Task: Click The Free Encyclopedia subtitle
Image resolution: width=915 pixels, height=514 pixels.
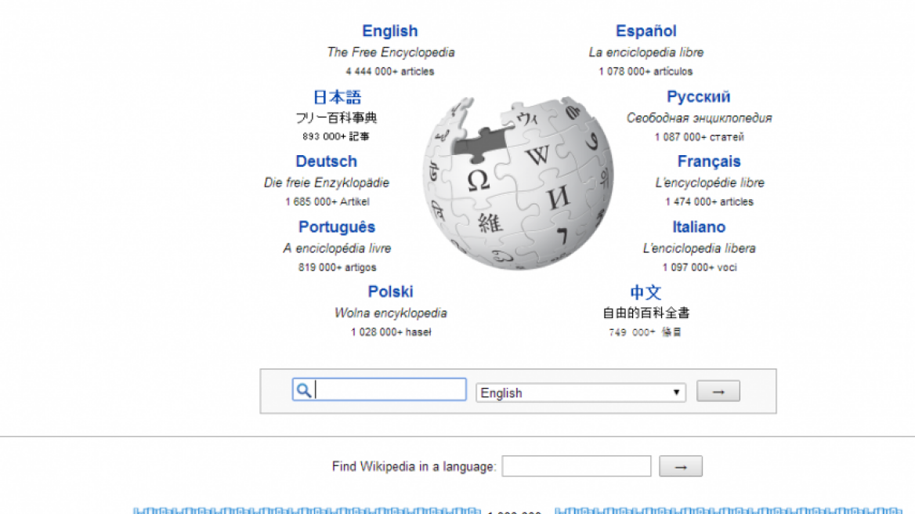Action: (x=390, y=52)
